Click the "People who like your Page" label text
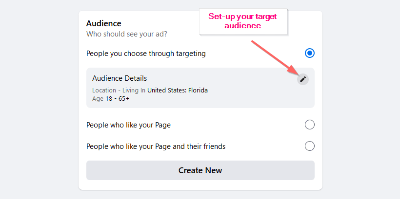 coord(128,125)
